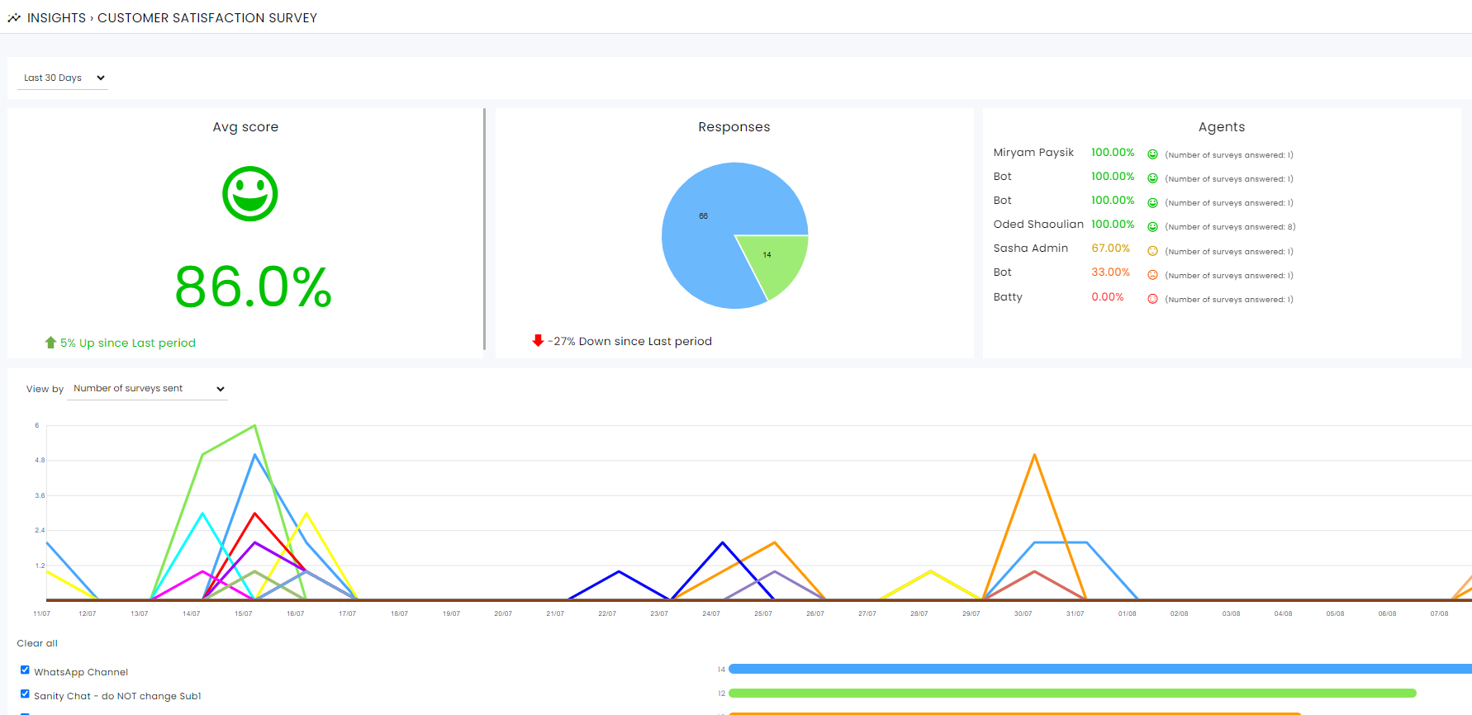
Task: Click the orange line peak at 30/07
Action: (x=1034, y=455)
